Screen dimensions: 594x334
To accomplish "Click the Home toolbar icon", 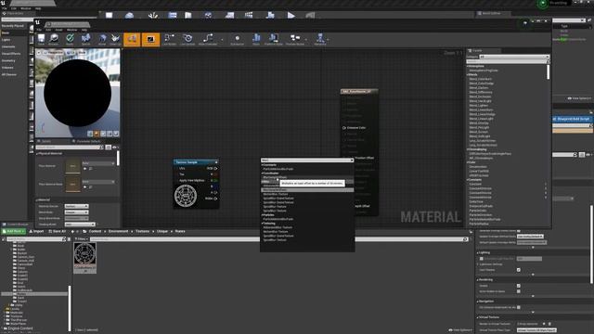I will [x=102, y=39].
